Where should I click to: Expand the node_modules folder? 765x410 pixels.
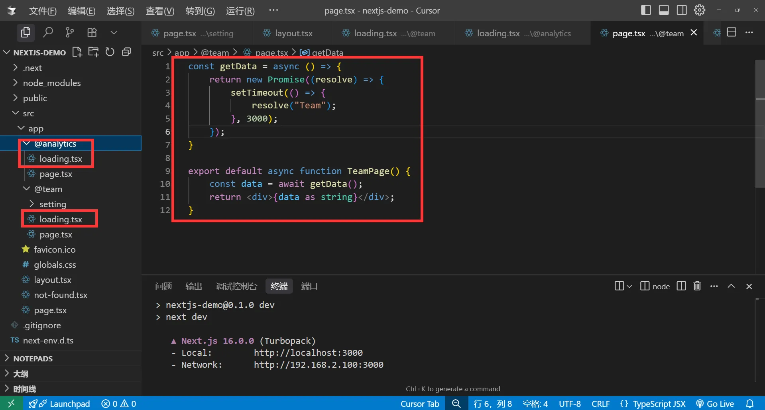click(51, 83)
